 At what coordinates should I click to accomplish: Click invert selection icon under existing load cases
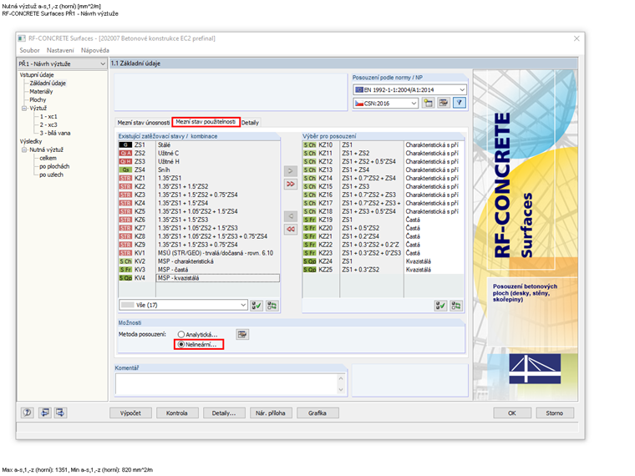coord(272,306)
